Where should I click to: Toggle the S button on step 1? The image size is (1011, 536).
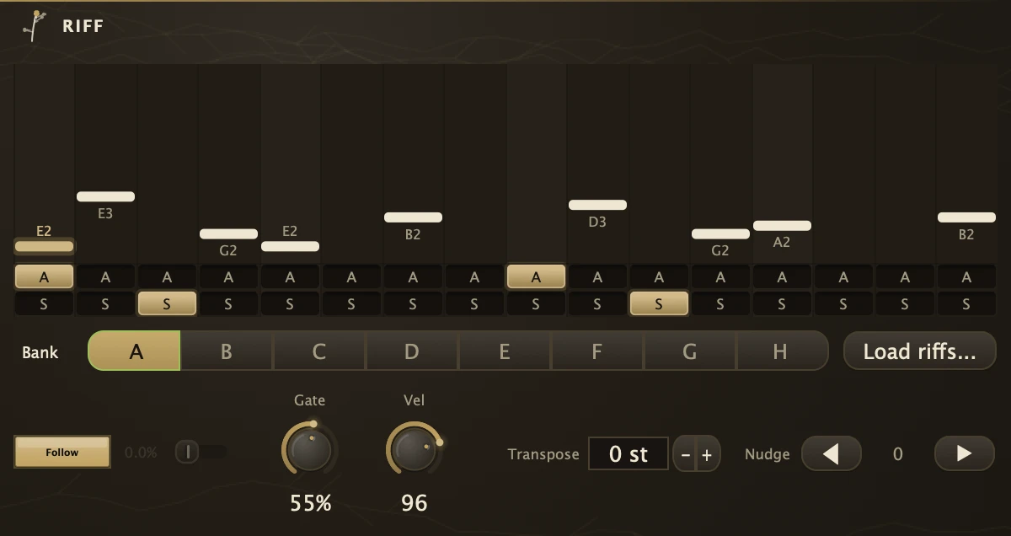coord(44,304)
